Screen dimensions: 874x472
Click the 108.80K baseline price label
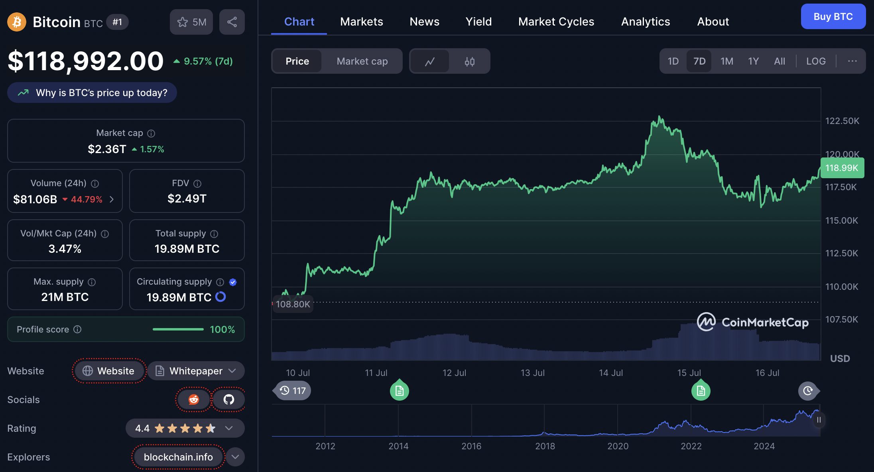click(x=293, y=304)
